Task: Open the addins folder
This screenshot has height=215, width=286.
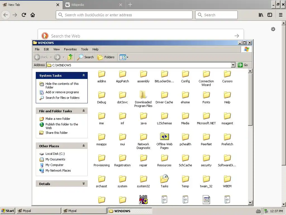Action: tap(102, 76)
